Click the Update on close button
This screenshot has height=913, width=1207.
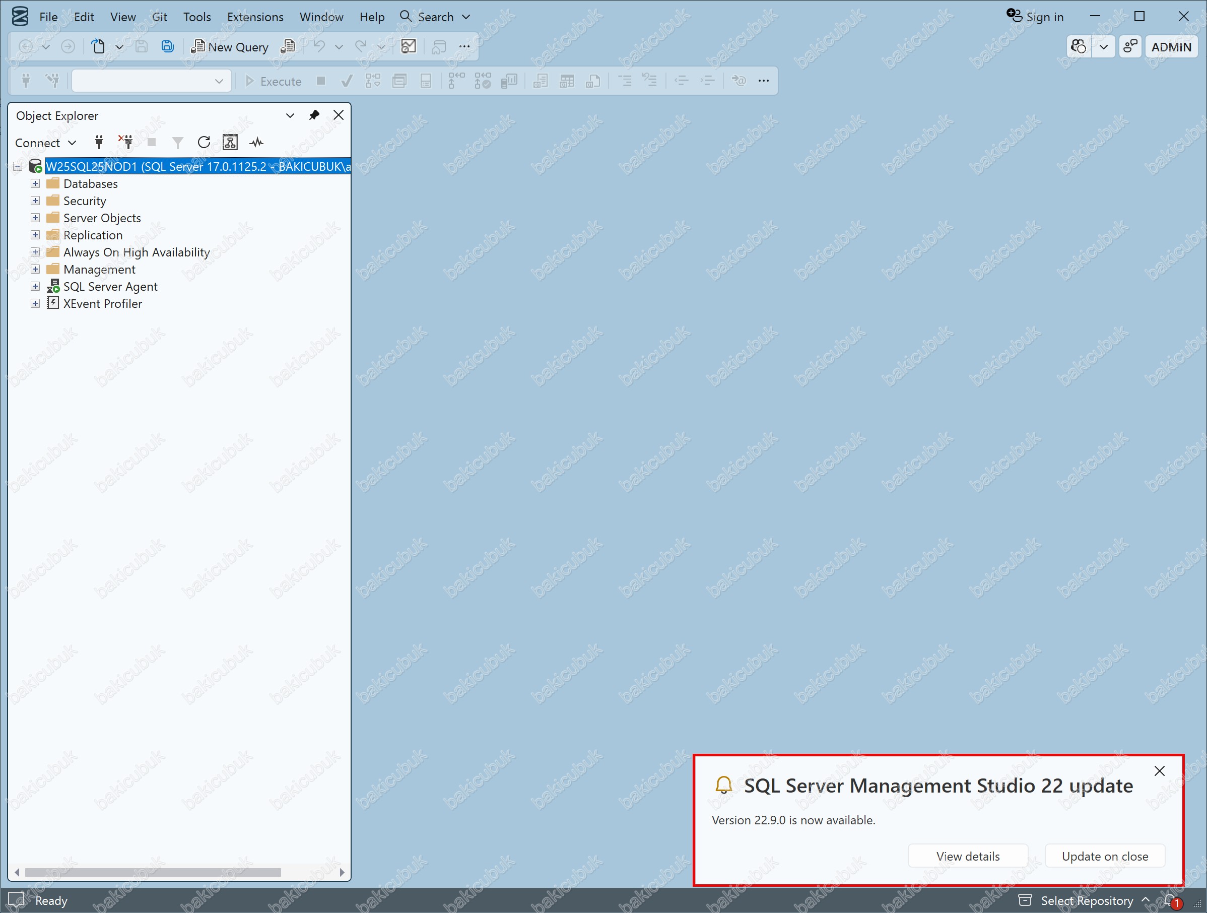click(x=1105, y=856)
